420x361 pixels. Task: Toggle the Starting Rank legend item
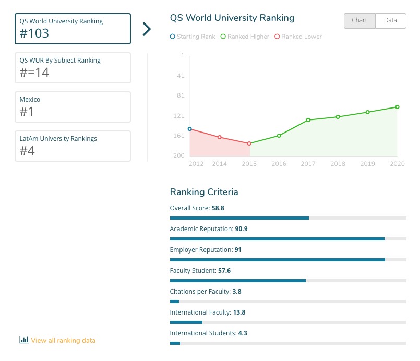tap(193, 37)
